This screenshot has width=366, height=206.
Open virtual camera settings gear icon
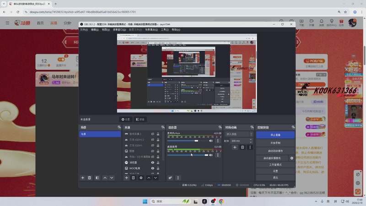coord(292,158)
